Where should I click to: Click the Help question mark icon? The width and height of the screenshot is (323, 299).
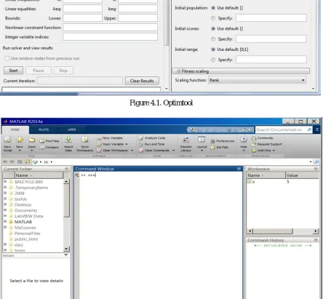244,140
